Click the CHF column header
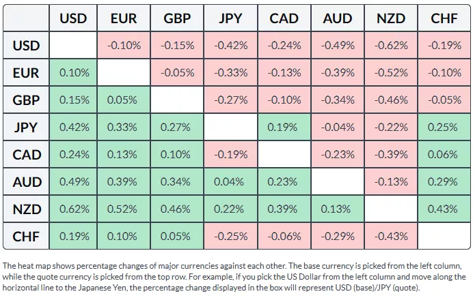 click(x=444, y=18)
